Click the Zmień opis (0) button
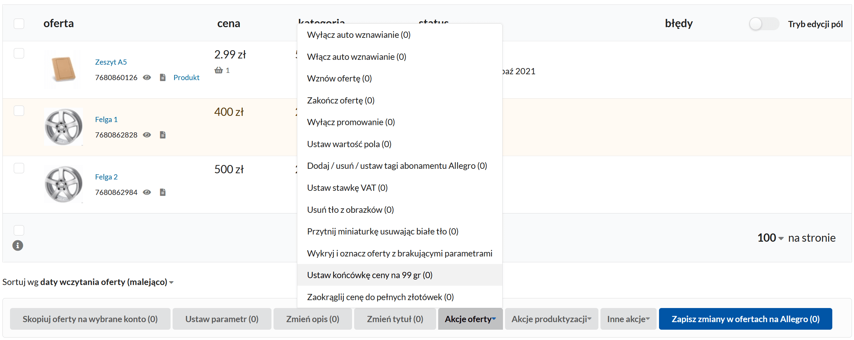Screen dimensions: 854x340 pyautogui.click(x=313, y=319)
